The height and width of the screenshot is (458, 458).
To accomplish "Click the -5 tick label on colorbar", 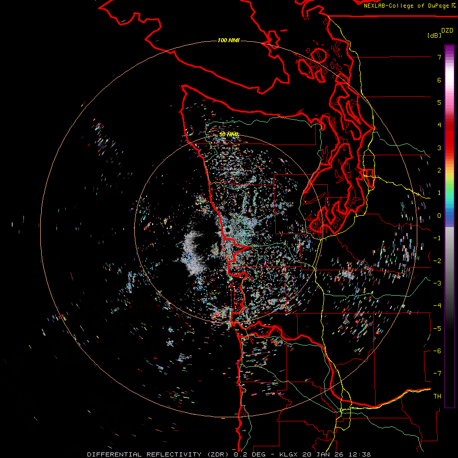I will tap(437, 328).
